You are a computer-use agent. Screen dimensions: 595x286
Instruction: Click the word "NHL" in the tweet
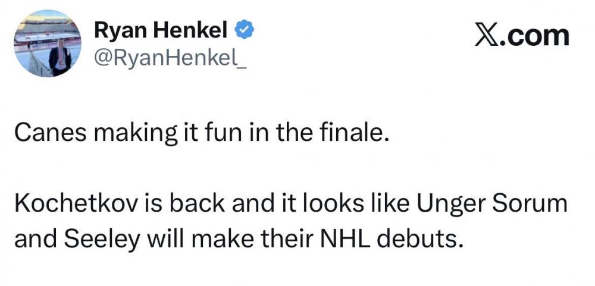[339, 239]
